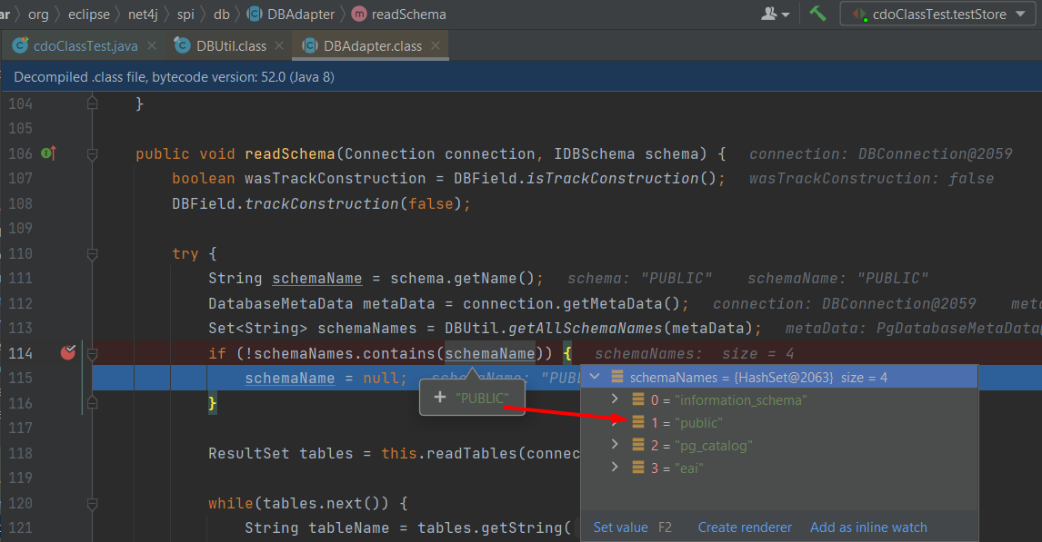
Task: Open the user account icon menu
Action: click(774, 14)
